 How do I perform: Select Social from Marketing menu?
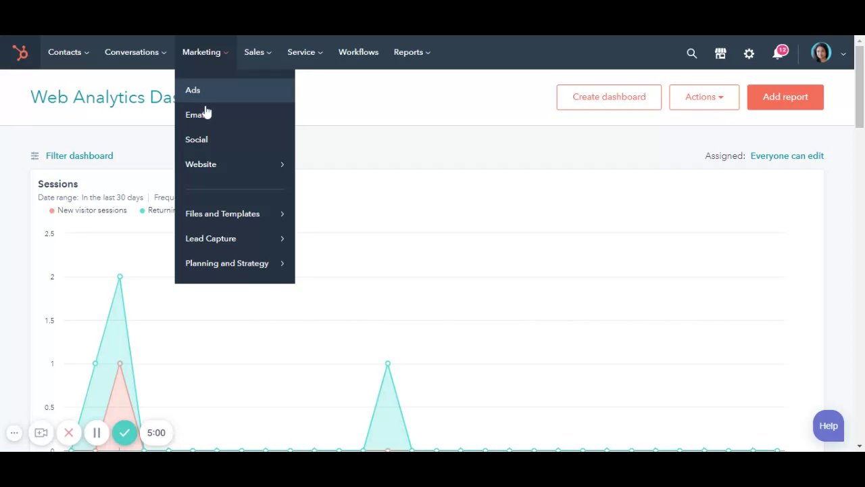[234, 139]
